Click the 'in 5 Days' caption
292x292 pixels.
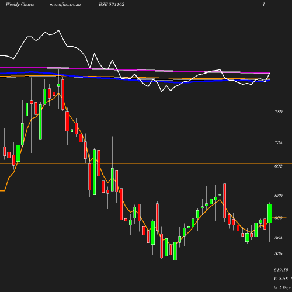(x=282, y=287)
